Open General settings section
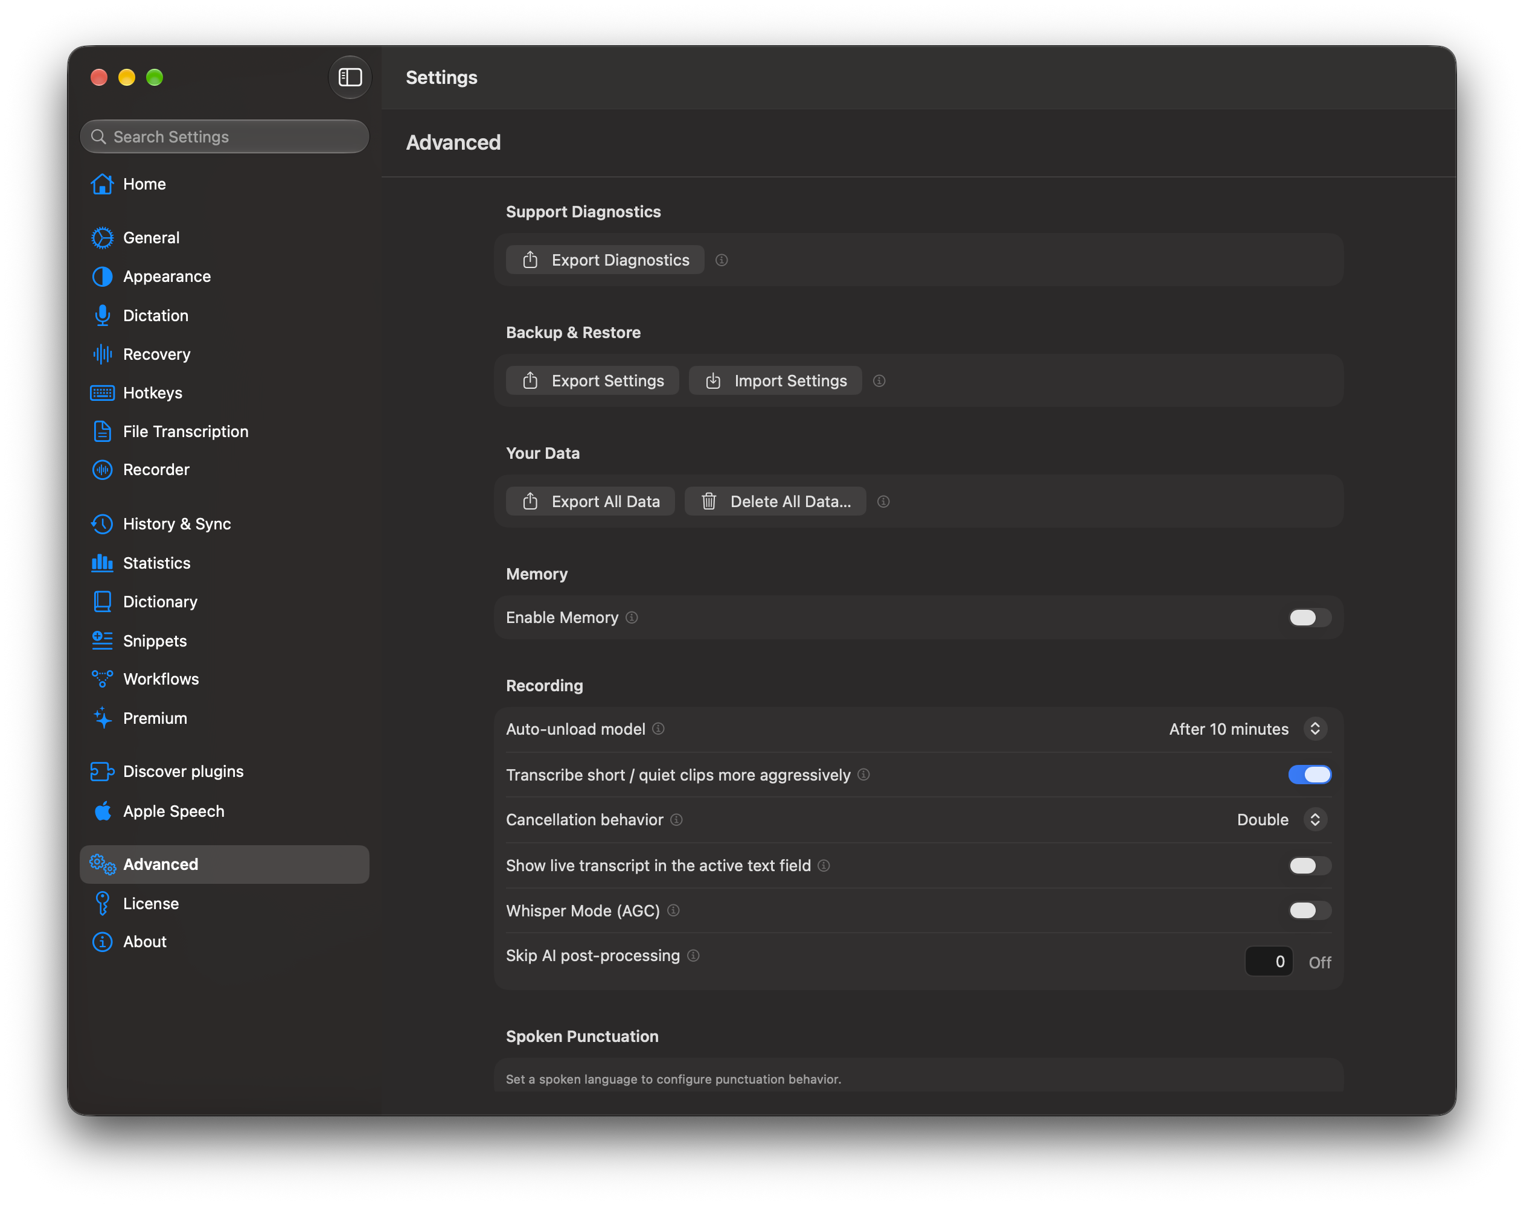 tap(225, 238)
